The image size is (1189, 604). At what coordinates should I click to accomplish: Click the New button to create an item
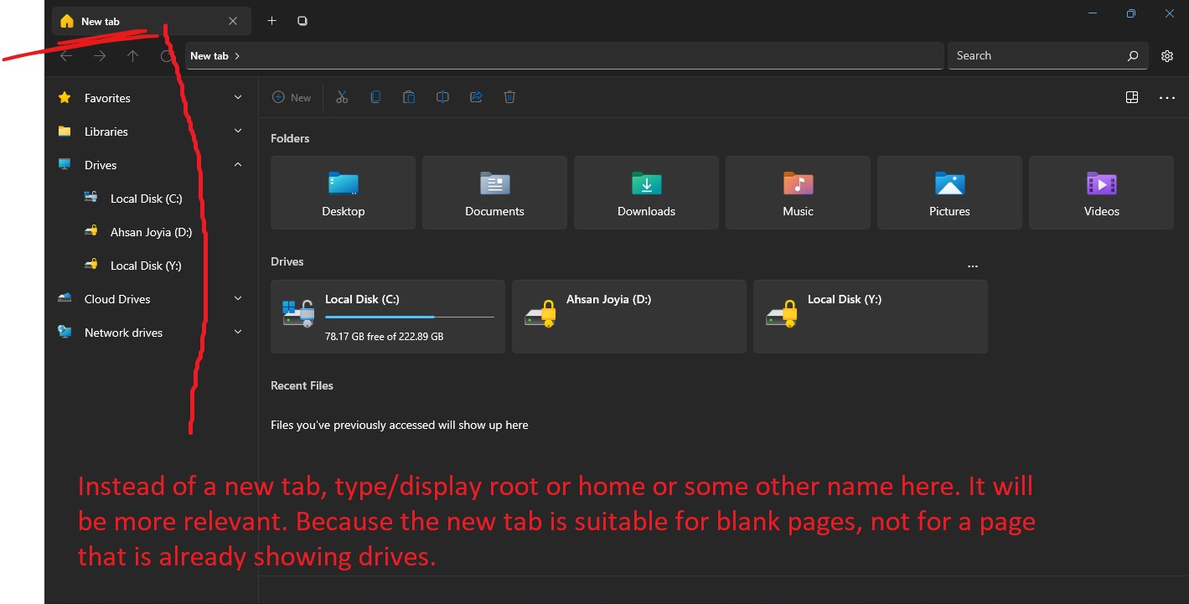[x=292, y=96]
